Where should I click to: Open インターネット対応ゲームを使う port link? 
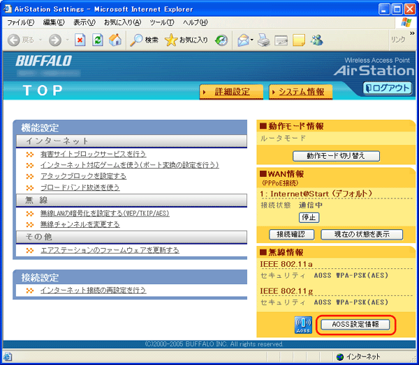coord(130,165)
